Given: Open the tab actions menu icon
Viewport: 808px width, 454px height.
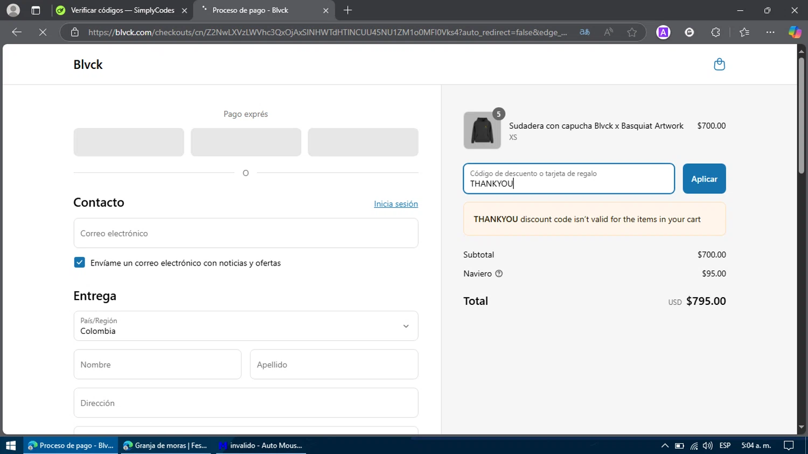Looking at the screenshot, I should [36, 10].
